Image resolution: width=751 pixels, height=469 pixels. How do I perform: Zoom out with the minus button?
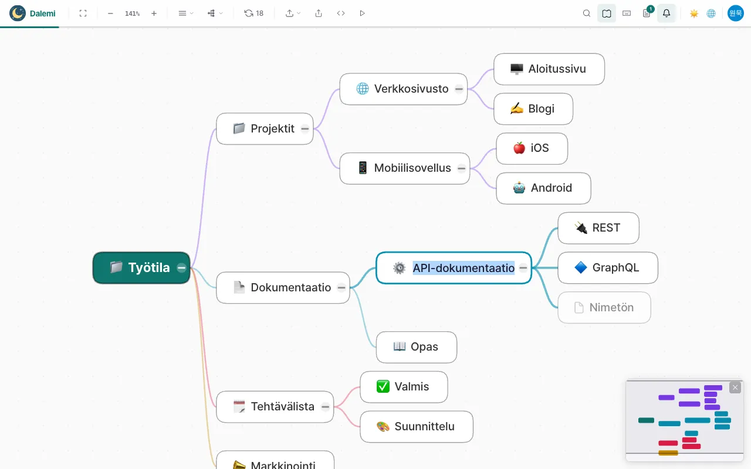(x=110, y=13)
